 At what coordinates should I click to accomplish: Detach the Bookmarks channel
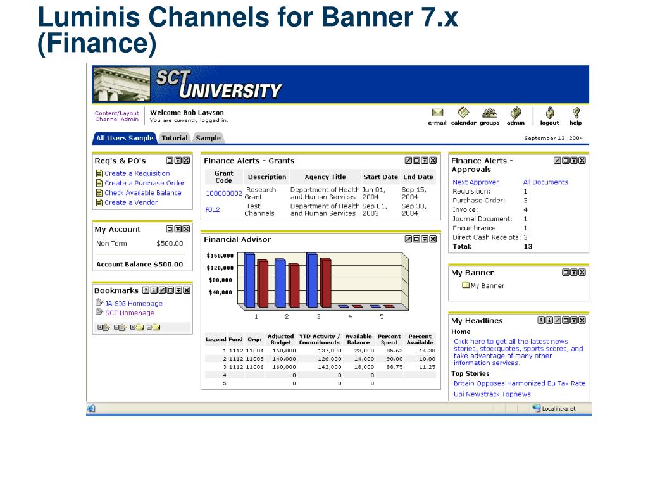pyautogui.click(x=170, y=290)
